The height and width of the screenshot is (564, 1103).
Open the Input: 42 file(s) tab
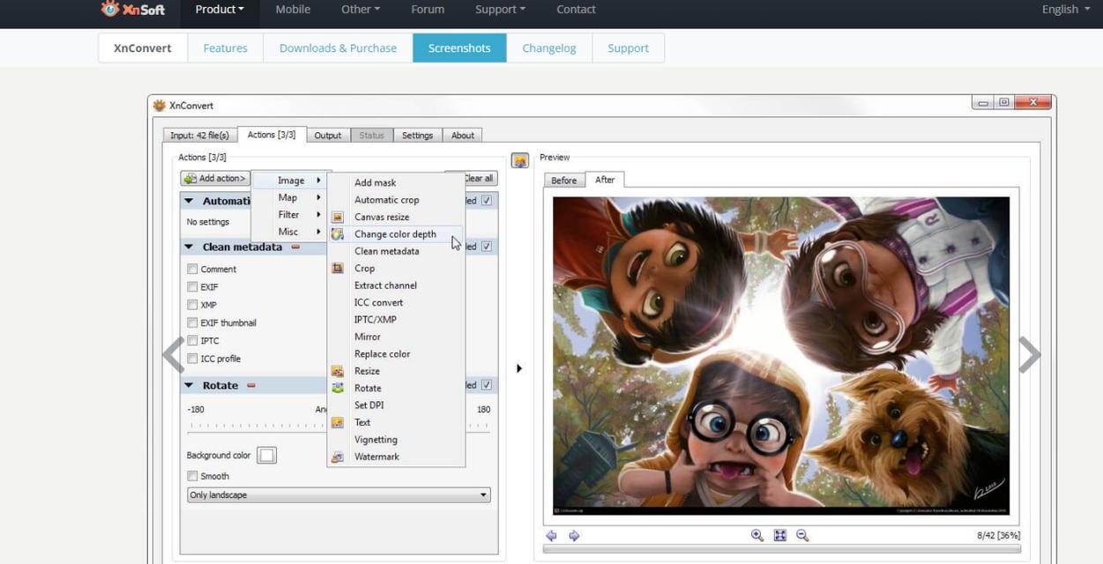[x=199, y=135]
